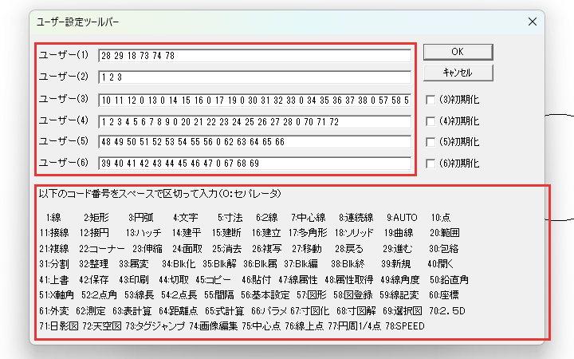The image size is (574, 359).
Task: Click the instruction text 以下のコード番号をスペースで区切って入力
Action: pos(129,193)
